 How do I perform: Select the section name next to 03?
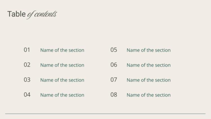click(x=62, y=80)
